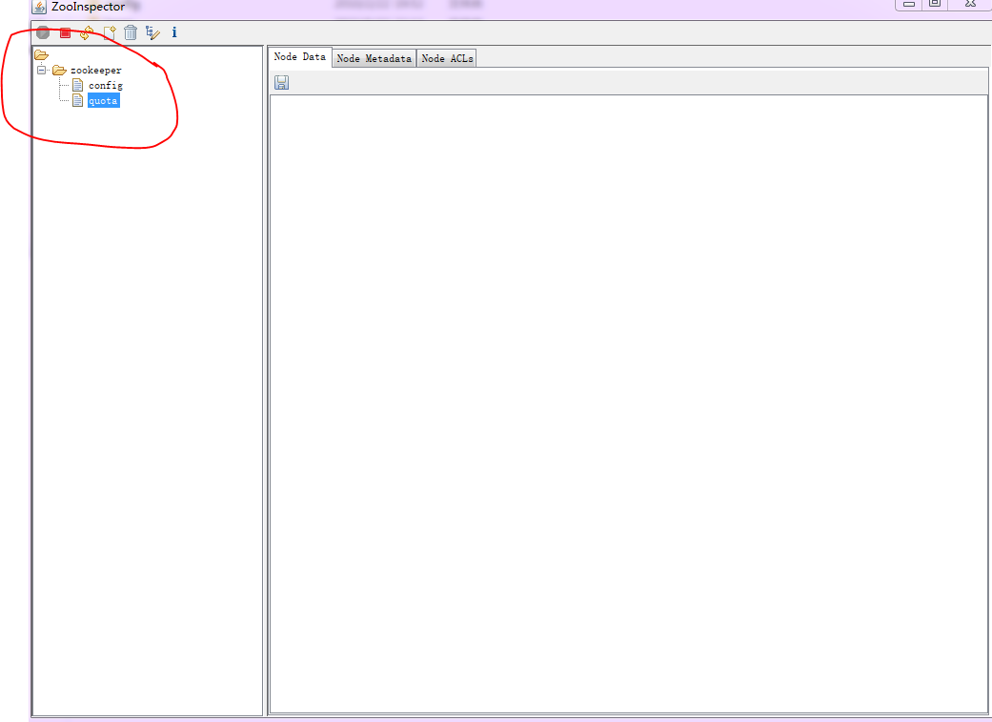Select the zookeeper node label

coord(96,71)
